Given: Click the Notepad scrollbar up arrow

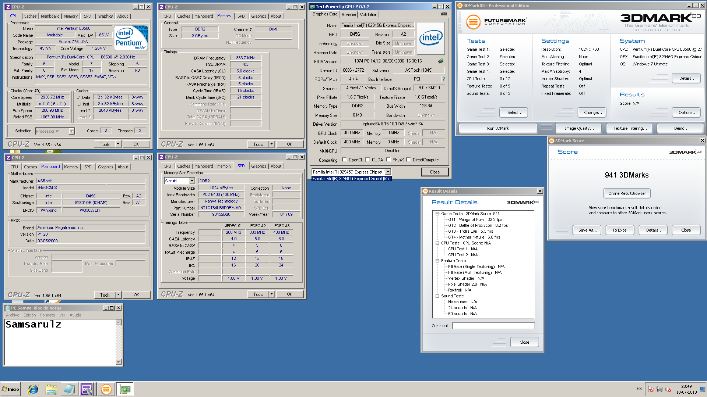Looking at the screenshot, I should tap(119, 322).
